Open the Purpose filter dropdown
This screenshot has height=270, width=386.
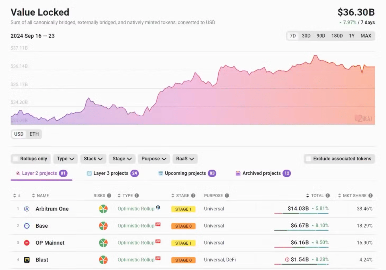coord(154,159)
